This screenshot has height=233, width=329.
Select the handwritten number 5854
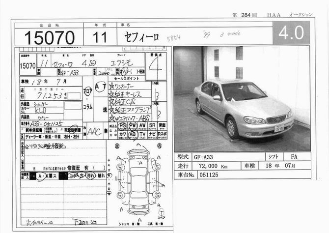pos(173,38)
